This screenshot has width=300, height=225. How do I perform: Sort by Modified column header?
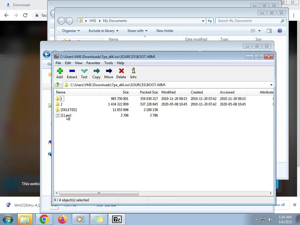(174, 92)
